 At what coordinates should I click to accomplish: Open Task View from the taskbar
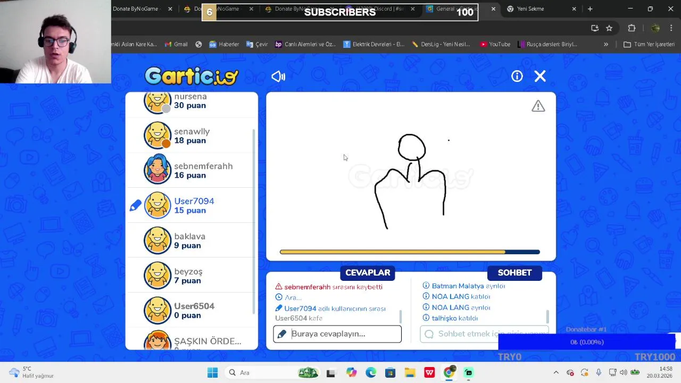pos(331,372)
